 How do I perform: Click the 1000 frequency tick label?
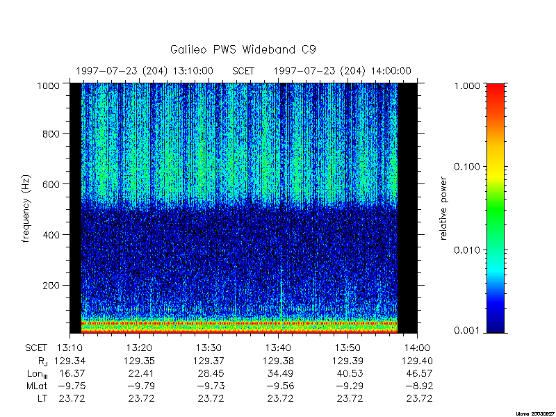[48, 85]
